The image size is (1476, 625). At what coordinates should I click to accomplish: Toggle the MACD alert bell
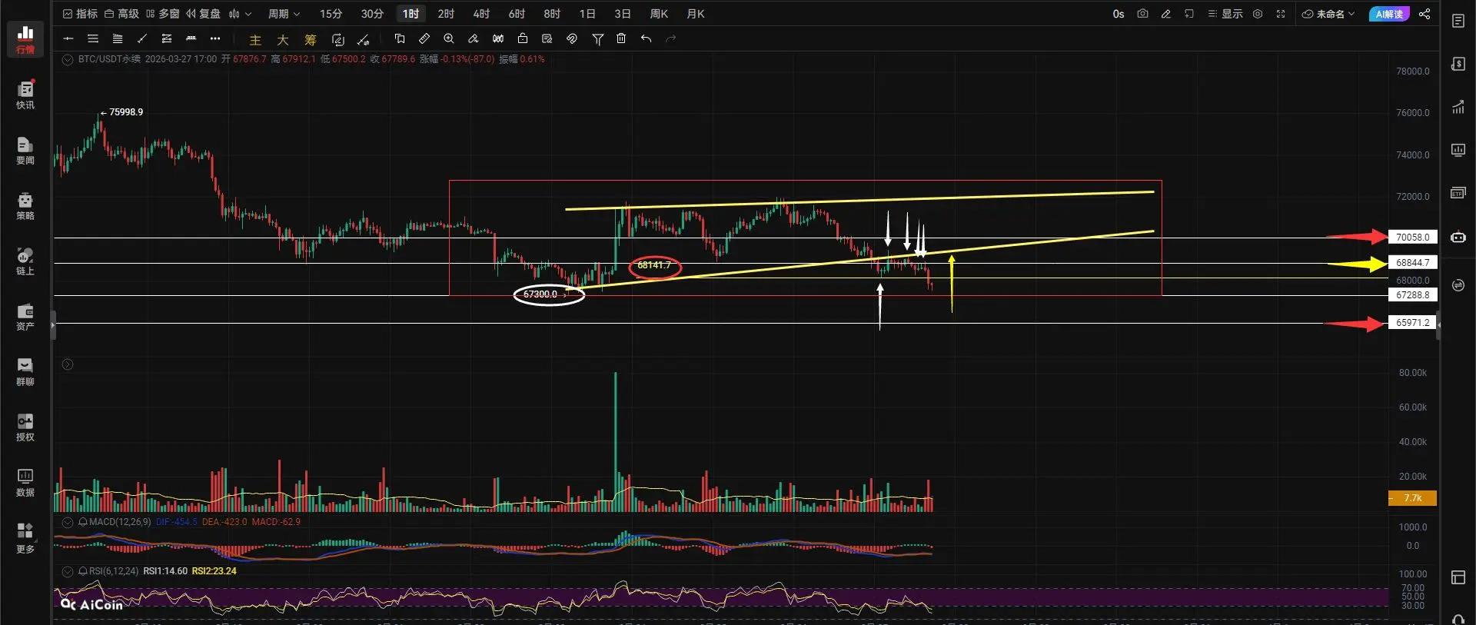coord(83,522)
